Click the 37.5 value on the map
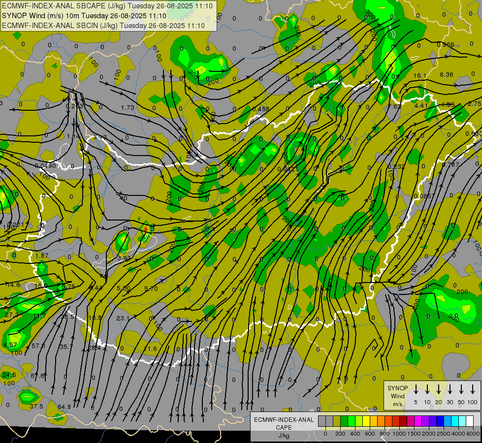Viewport: 482px width, 443px height. click(36, 406)
